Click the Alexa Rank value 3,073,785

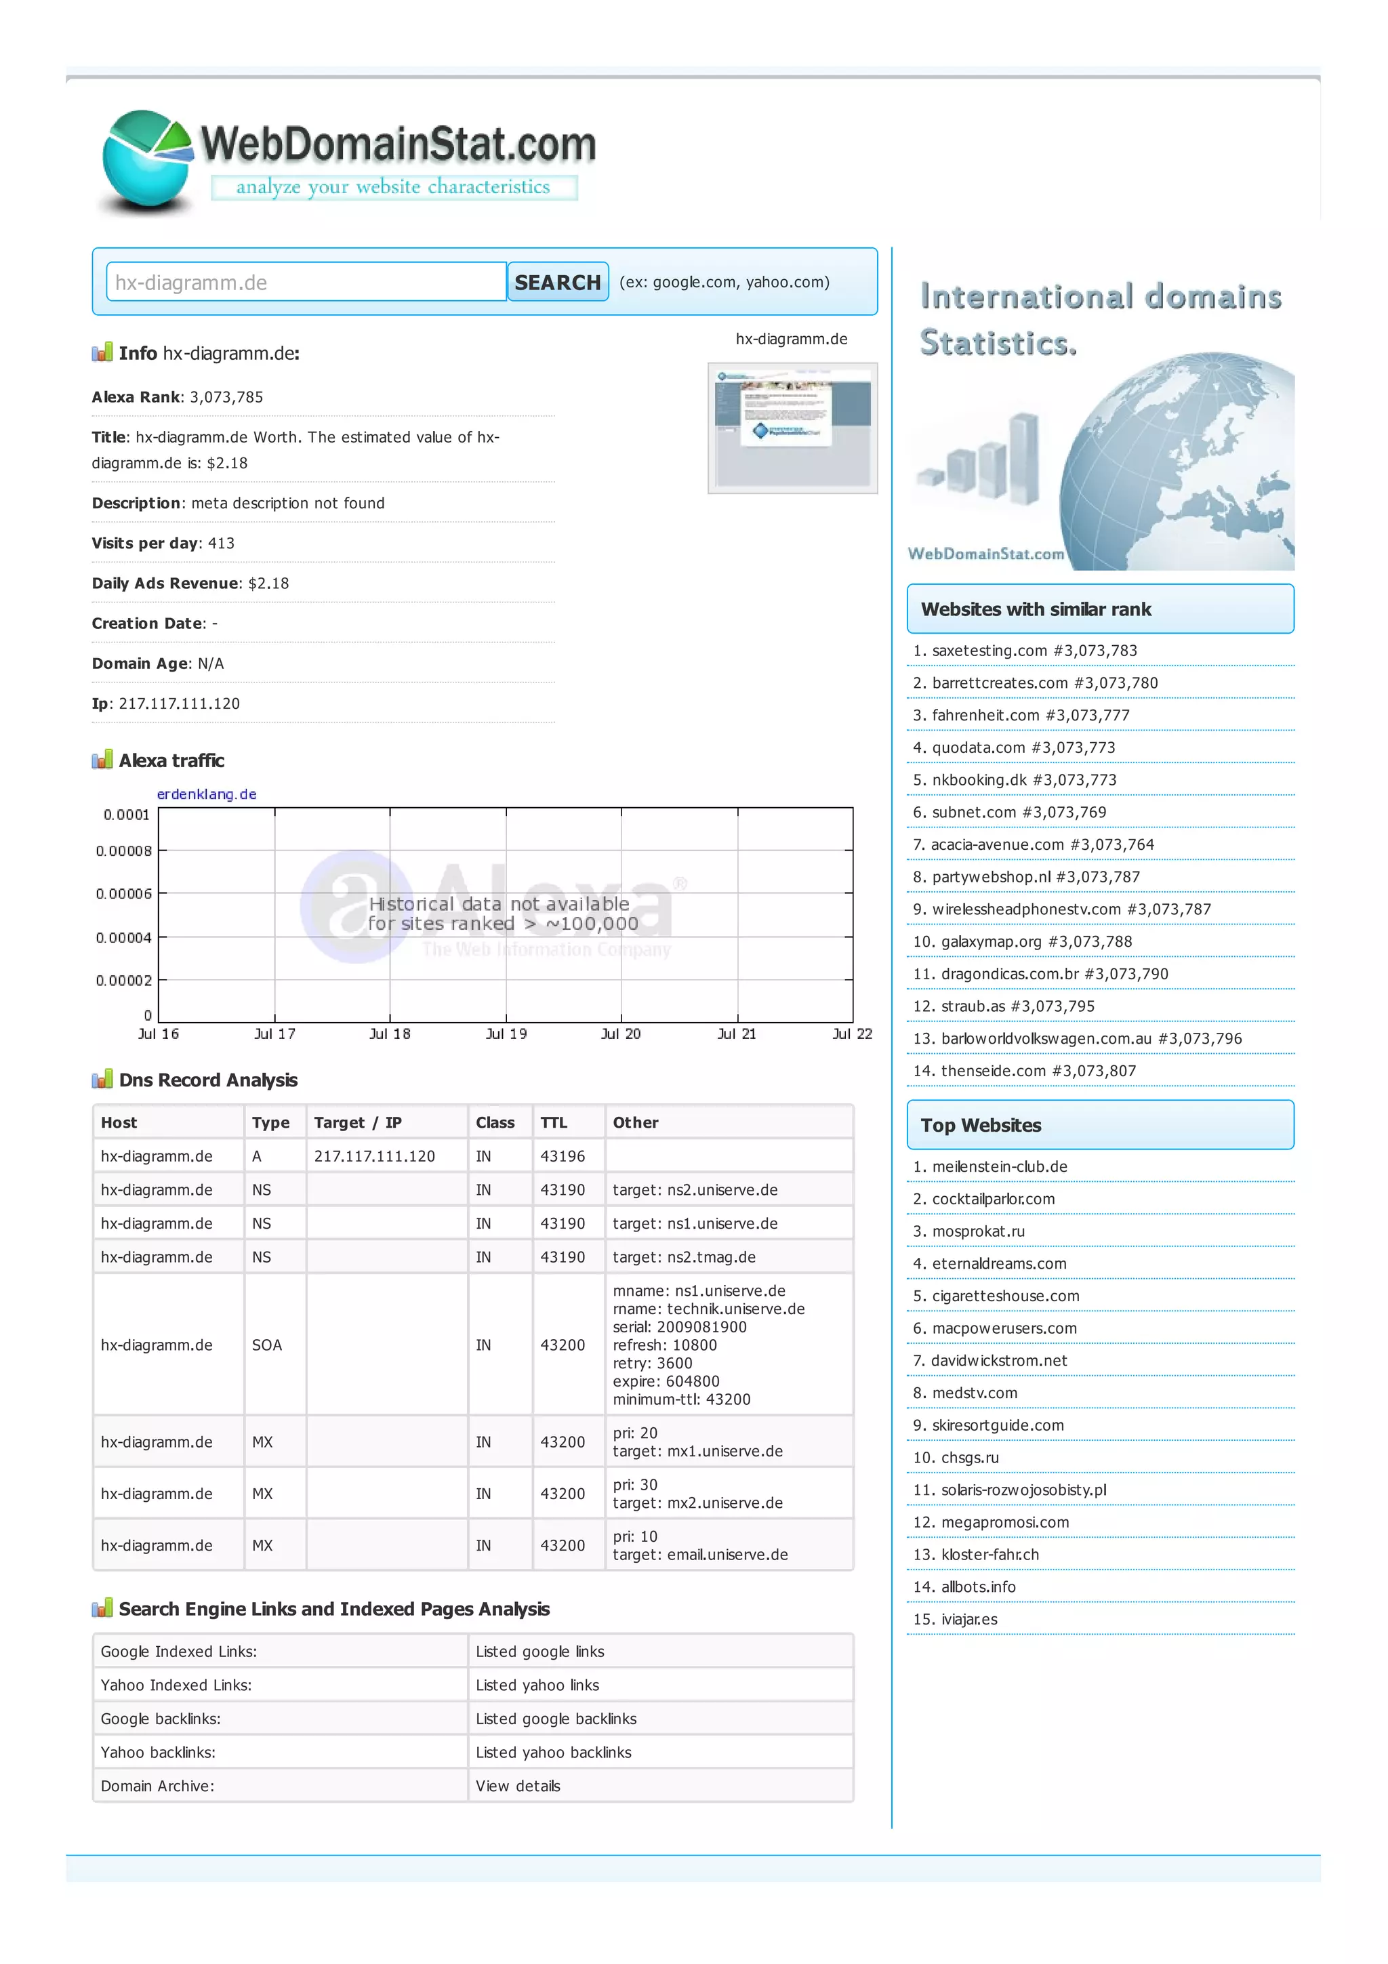[x=226, y=397]
